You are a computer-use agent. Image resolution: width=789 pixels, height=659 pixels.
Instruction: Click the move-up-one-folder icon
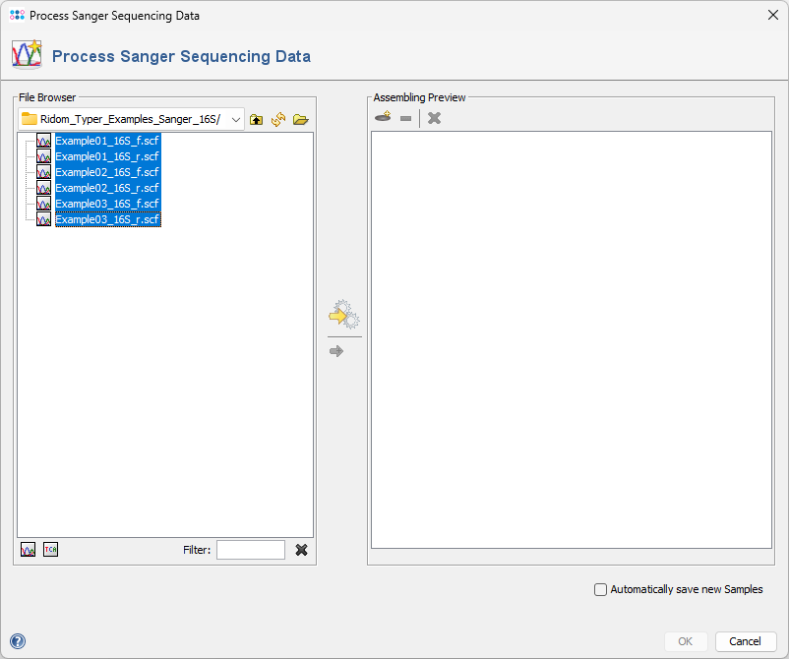(257, 119)
